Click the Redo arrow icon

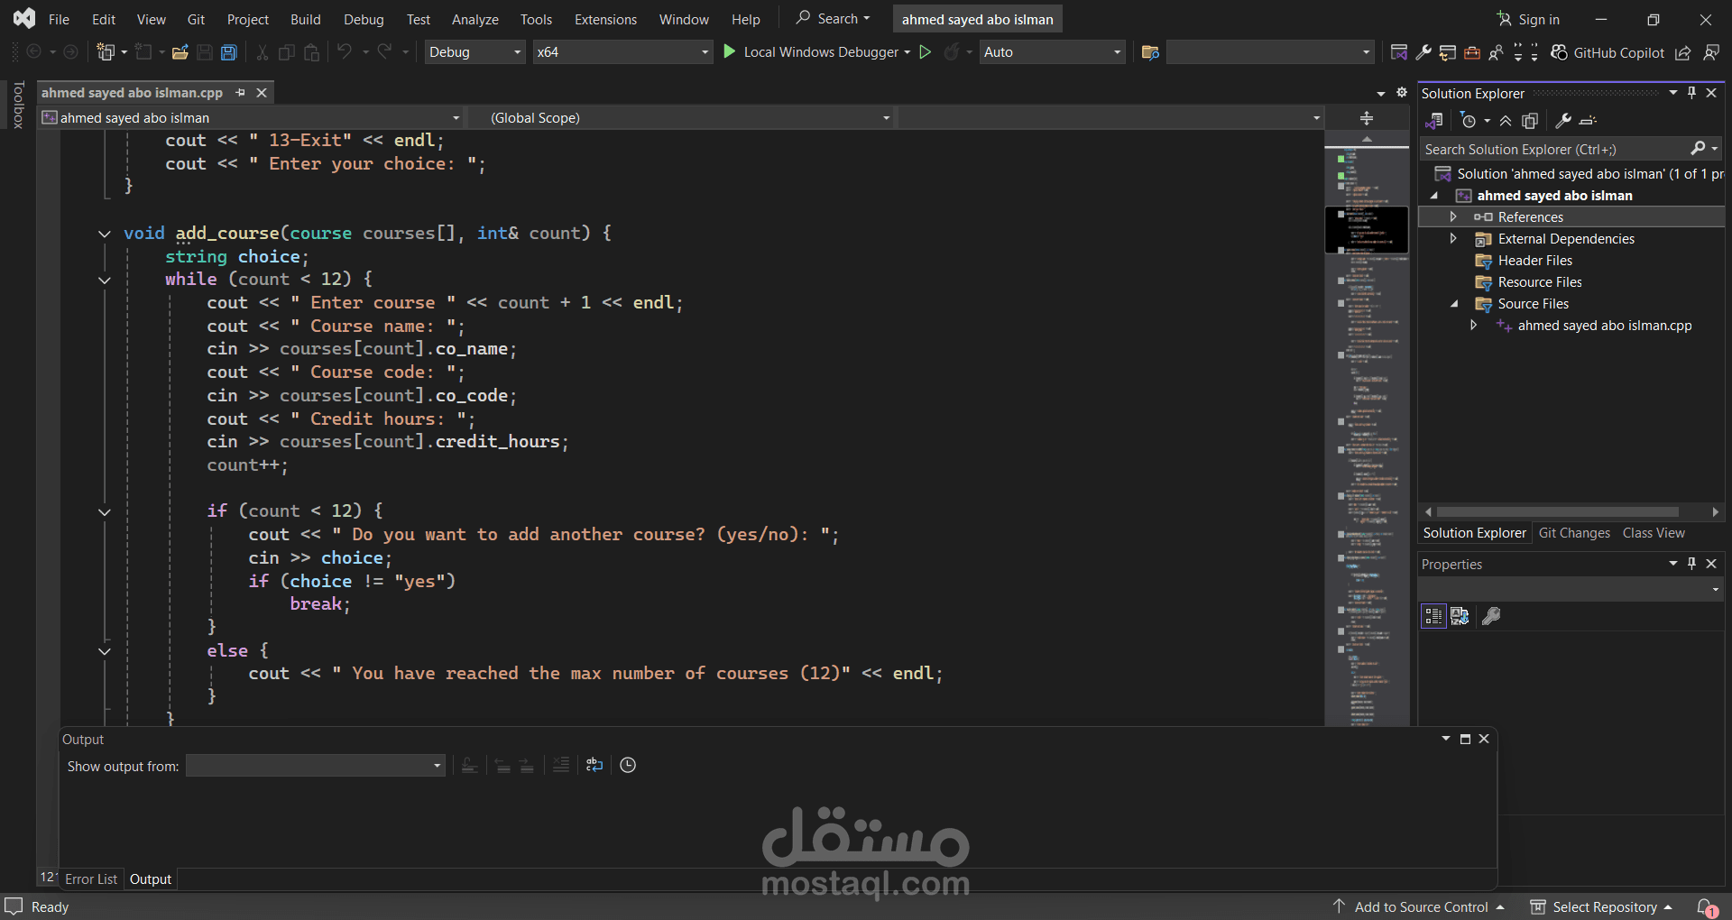point(385,52)
